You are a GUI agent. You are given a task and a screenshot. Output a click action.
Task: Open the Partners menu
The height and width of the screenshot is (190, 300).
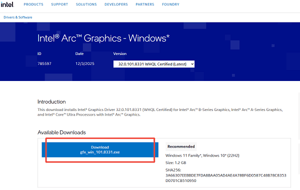click(x=145, y=4)
